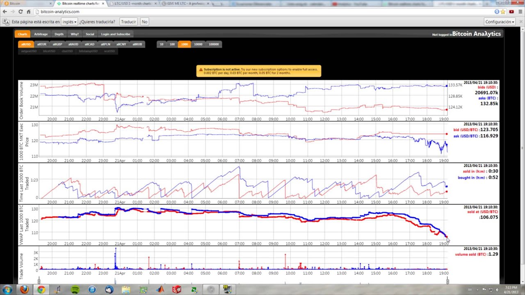Click the No button in the translation bar

click(x=144, y=22)
